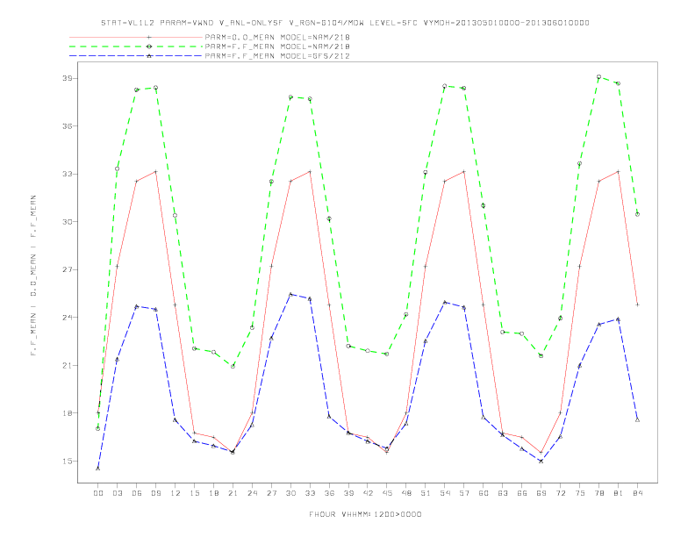The image size is (695, 537).
Task: Click green circle data marker at hour 78 peak
Action: pyautogui.click(x=598, y=76)
